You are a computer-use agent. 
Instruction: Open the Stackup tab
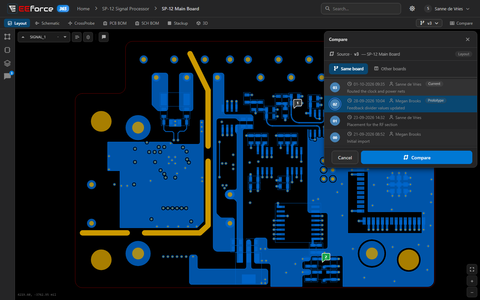point(178,23)
